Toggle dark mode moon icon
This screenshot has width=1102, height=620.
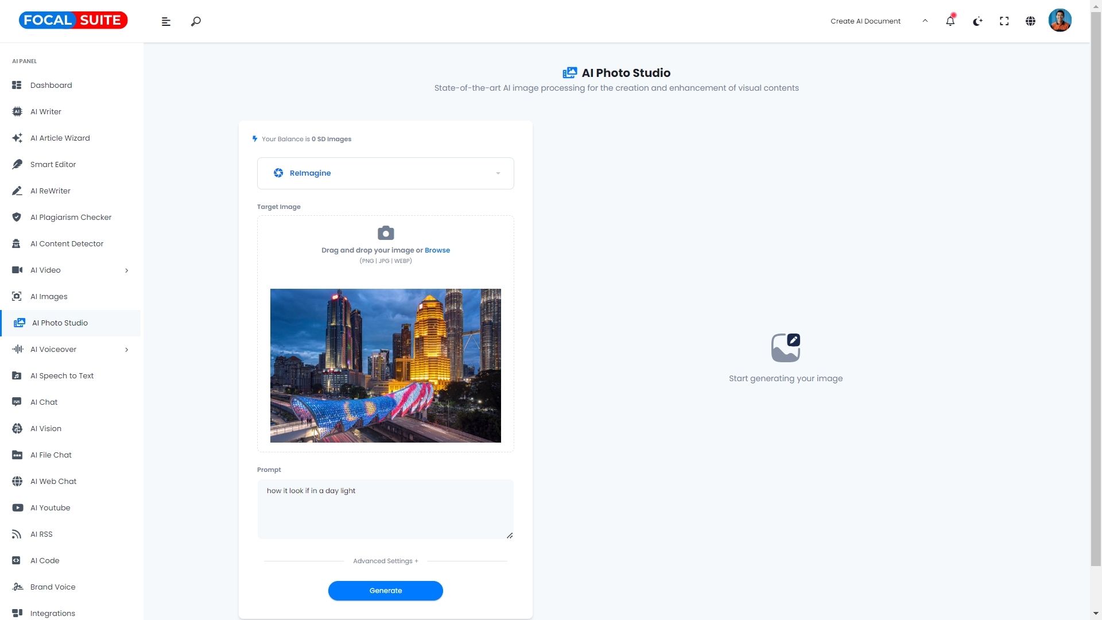(x=977, y=21)
